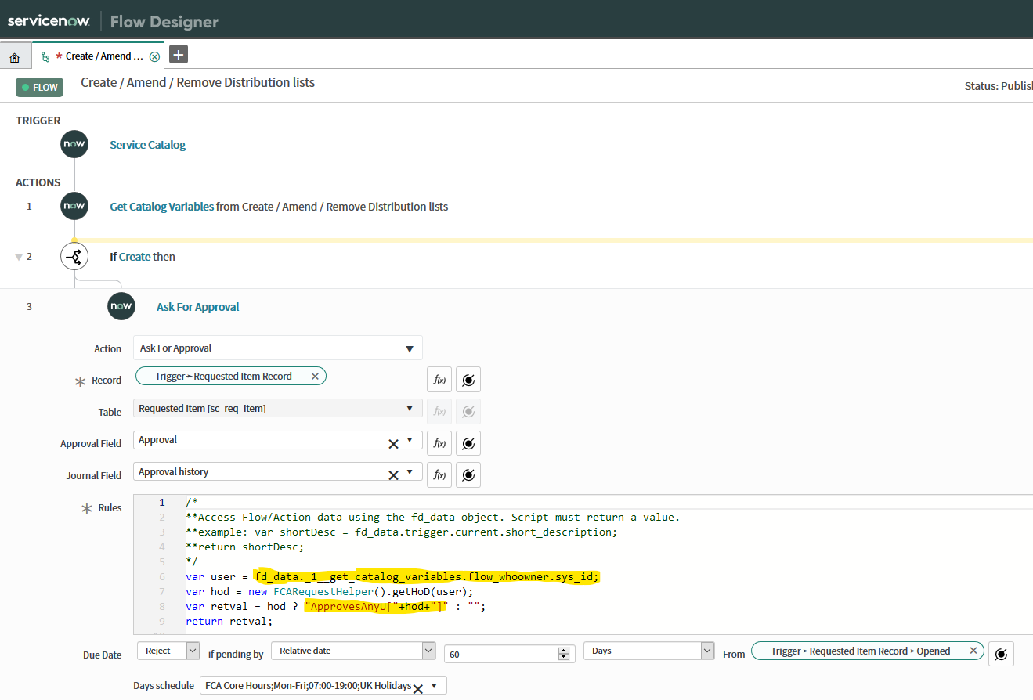Remove Trigger Requested Item Record pill

(315, 377)
